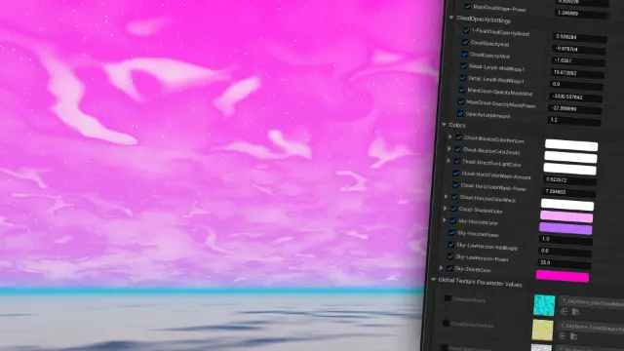Viewport: 624px width, 351px height.
Task: Collapse the CloudOpacitySettings section
Action: point(451,18)
